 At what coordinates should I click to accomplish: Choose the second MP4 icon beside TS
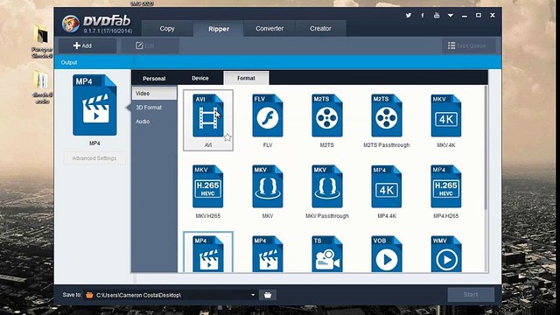click(268, 254)
